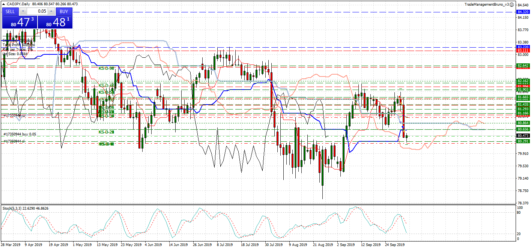Click the SELL button in one-click panel
The width and height of the screenshot is (531, 249).
point(10,11)
